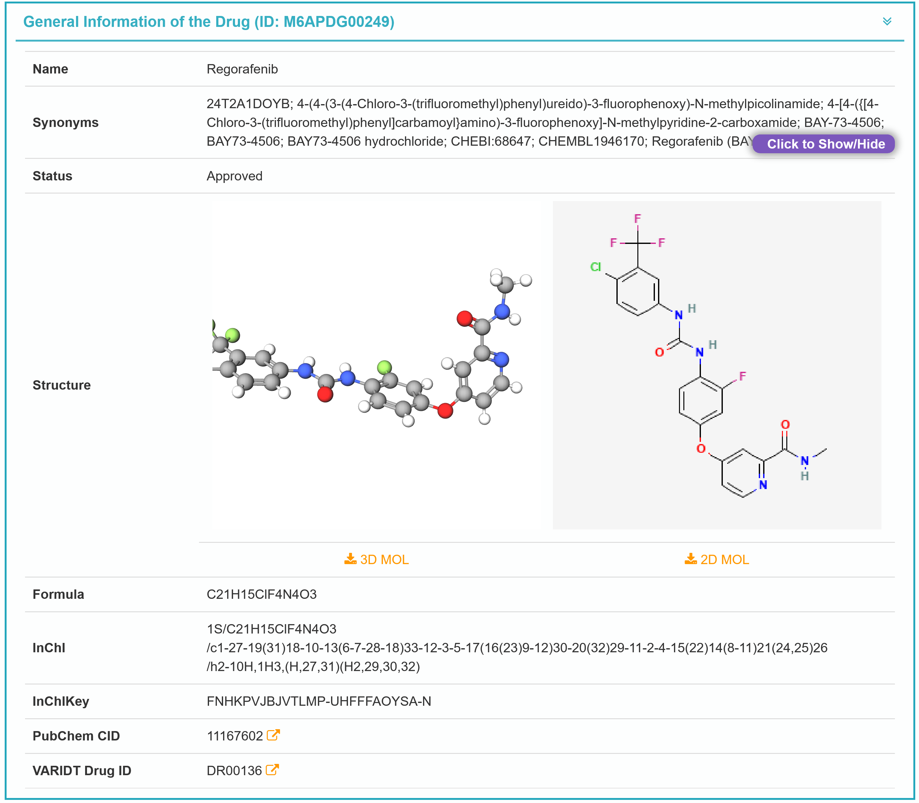Open PubChem CID external link icon
This screenshot has width=919, height=803.
[273, 735]
